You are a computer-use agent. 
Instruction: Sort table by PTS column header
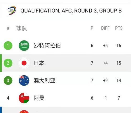(x=119, y=28)
